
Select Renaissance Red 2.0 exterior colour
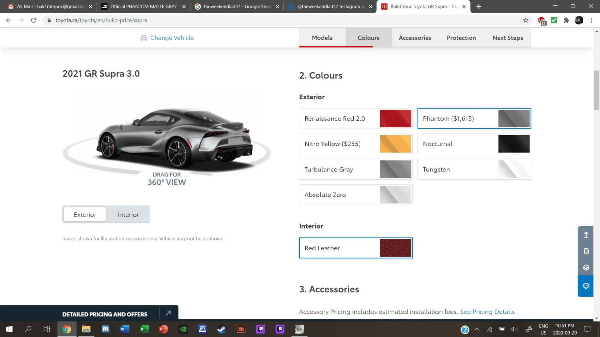pos(356,119)
